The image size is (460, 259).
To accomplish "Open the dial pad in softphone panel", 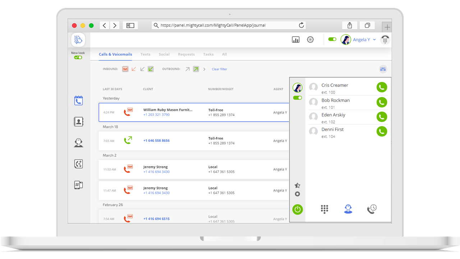I will point(325,209).
